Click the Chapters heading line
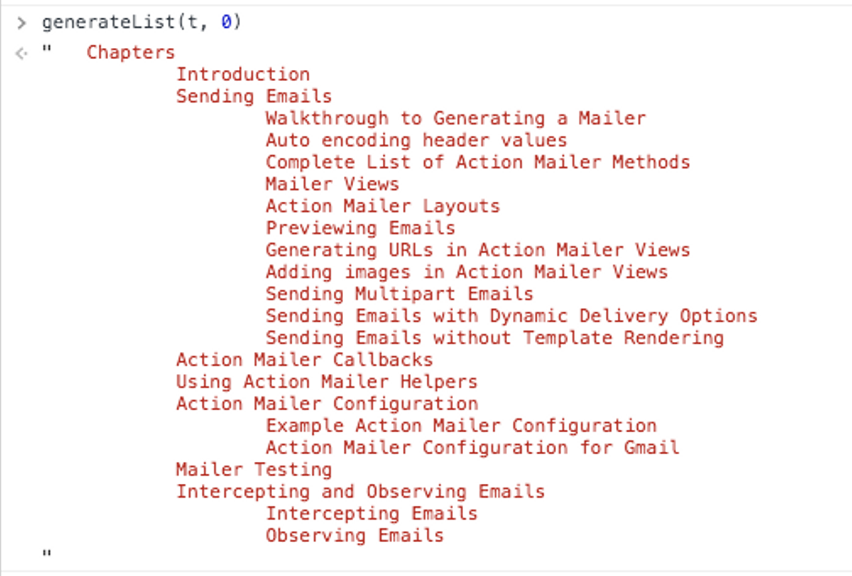852x576 pixels. pos(131,53)
